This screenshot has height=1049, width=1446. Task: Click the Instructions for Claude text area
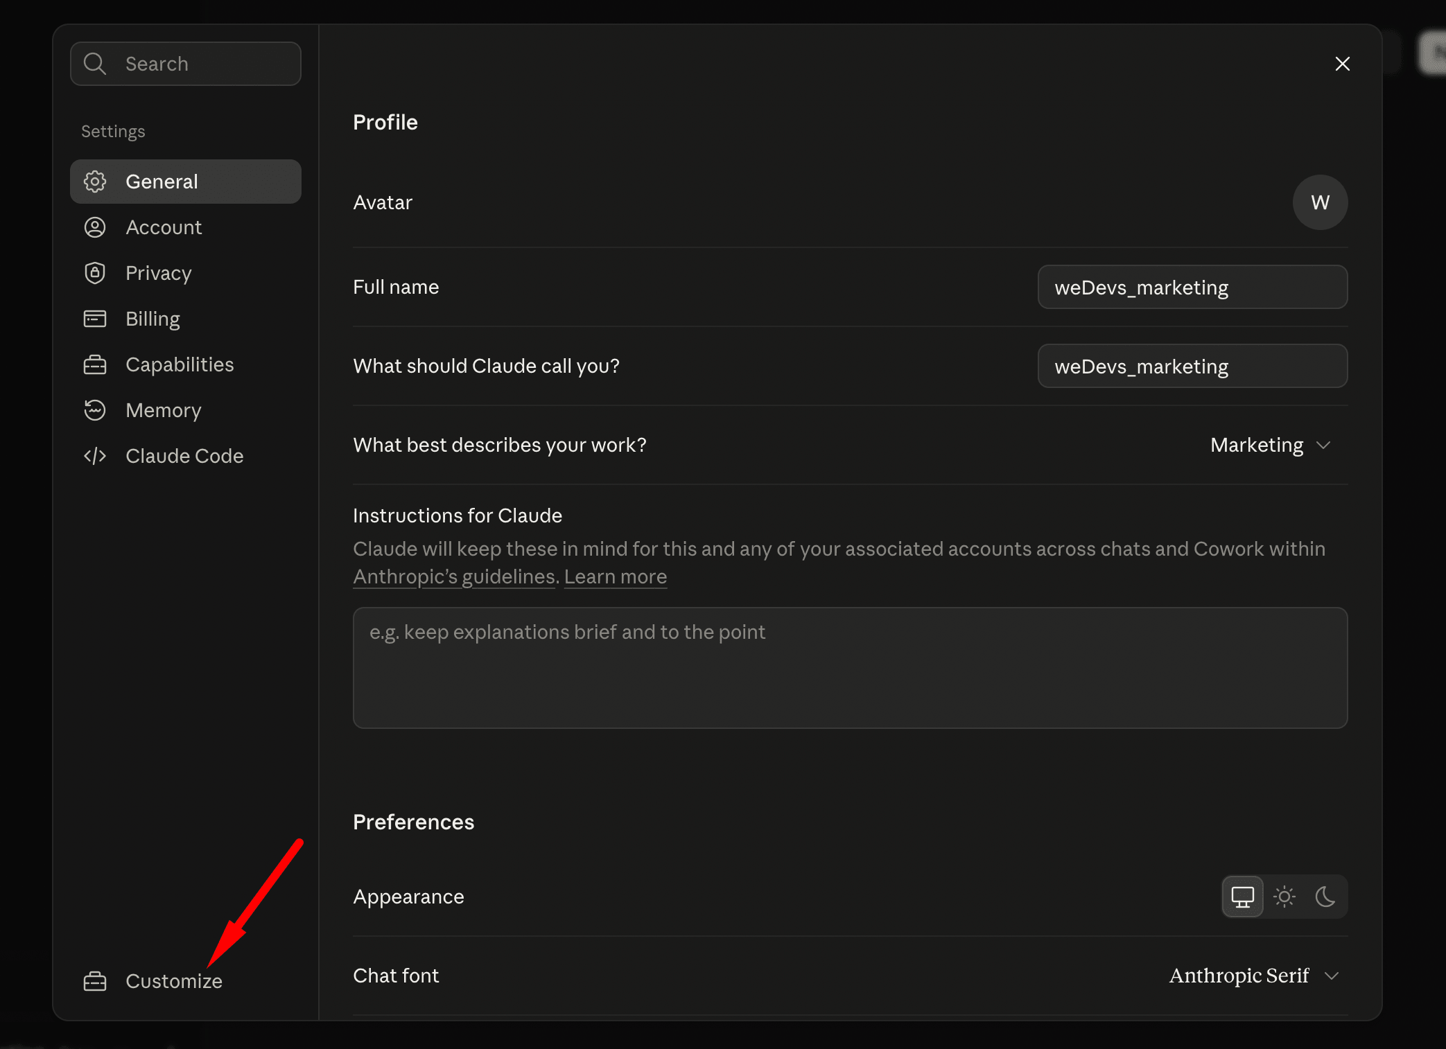[x=851, y=668]
